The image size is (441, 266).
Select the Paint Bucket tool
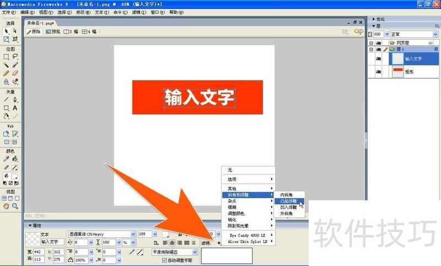point(15,159)
